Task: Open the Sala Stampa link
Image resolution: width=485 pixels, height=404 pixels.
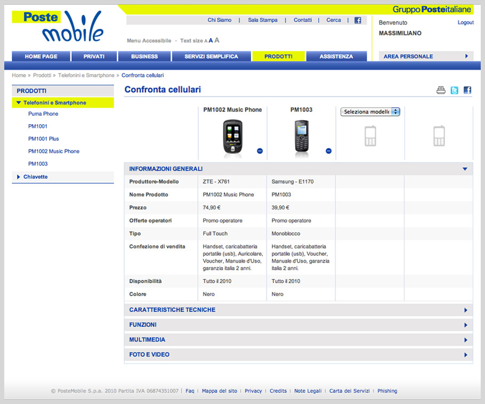Action: coord(263,20)
